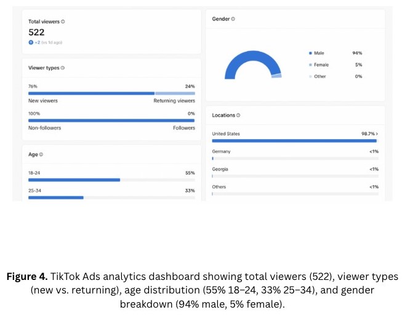The height and width of the screenshot is (315, 402).
Task: Click the 'Non-followers' label
Action: click(x=44, y=128)
